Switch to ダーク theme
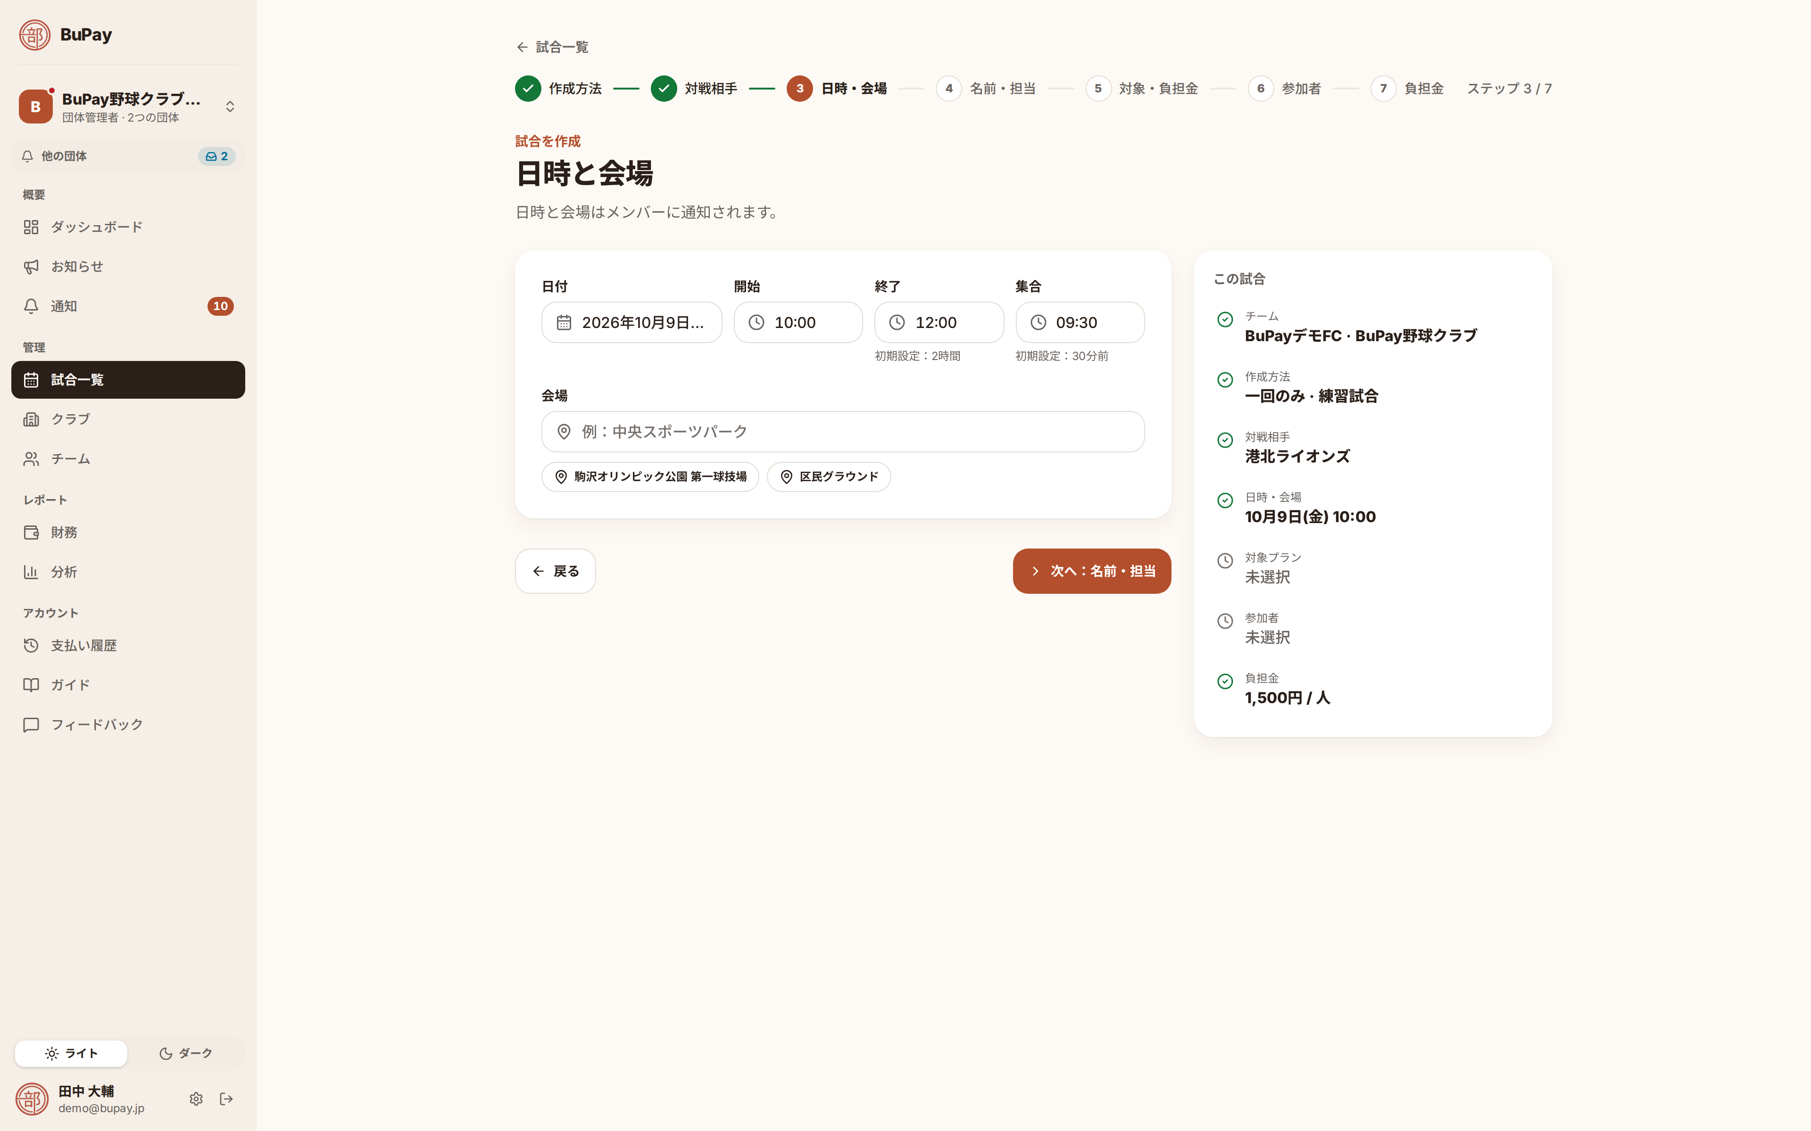This screenshot has height=1131, width=1811. click(x=186, y=1053)
